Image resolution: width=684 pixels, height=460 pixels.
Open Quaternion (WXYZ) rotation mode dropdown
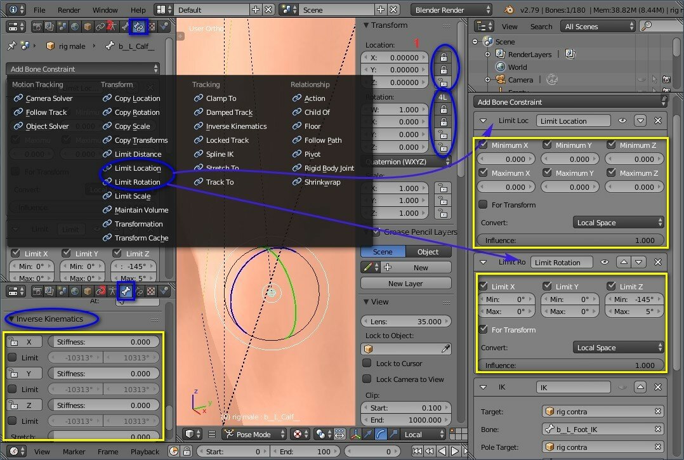406,161
